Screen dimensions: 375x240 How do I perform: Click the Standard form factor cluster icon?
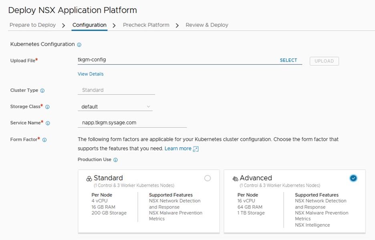(x=89, y=179)
